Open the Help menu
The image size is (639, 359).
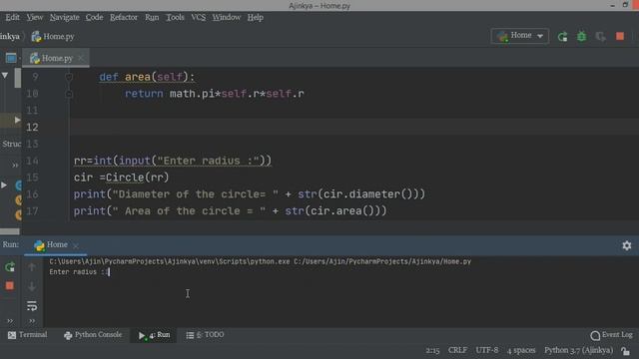click(x=256, y=18)
